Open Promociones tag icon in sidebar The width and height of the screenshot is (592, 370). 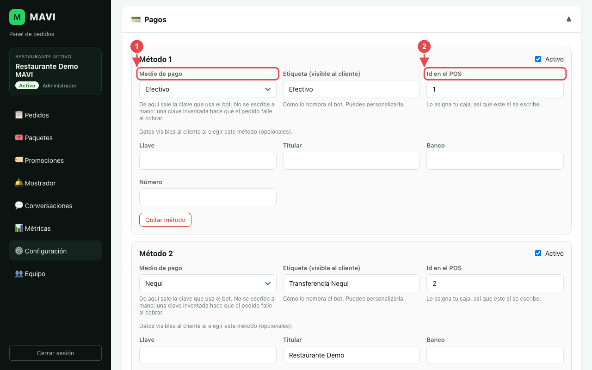point(19,160)
